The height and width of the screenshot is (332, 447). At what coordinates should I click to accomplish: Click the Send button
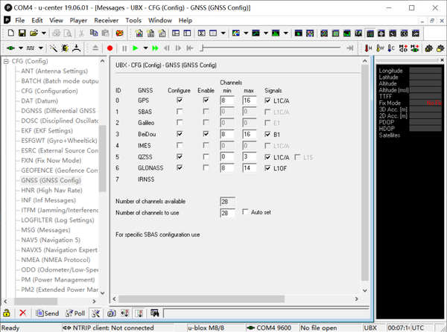pyautogui.click(x=46, y=313)
